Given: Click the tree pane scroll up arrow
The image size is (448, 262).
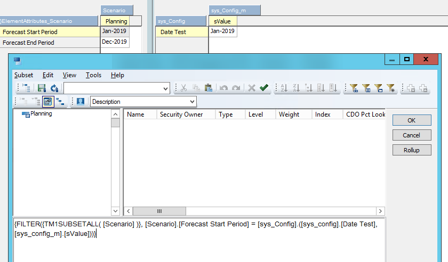Looking at the screenshot, I should [x=115, y=114].
